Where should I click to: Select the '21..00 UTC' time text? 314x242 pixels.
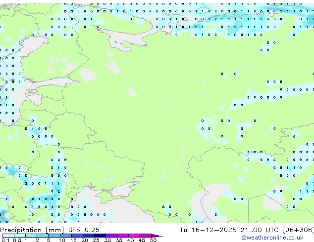(x=260, y=230)
